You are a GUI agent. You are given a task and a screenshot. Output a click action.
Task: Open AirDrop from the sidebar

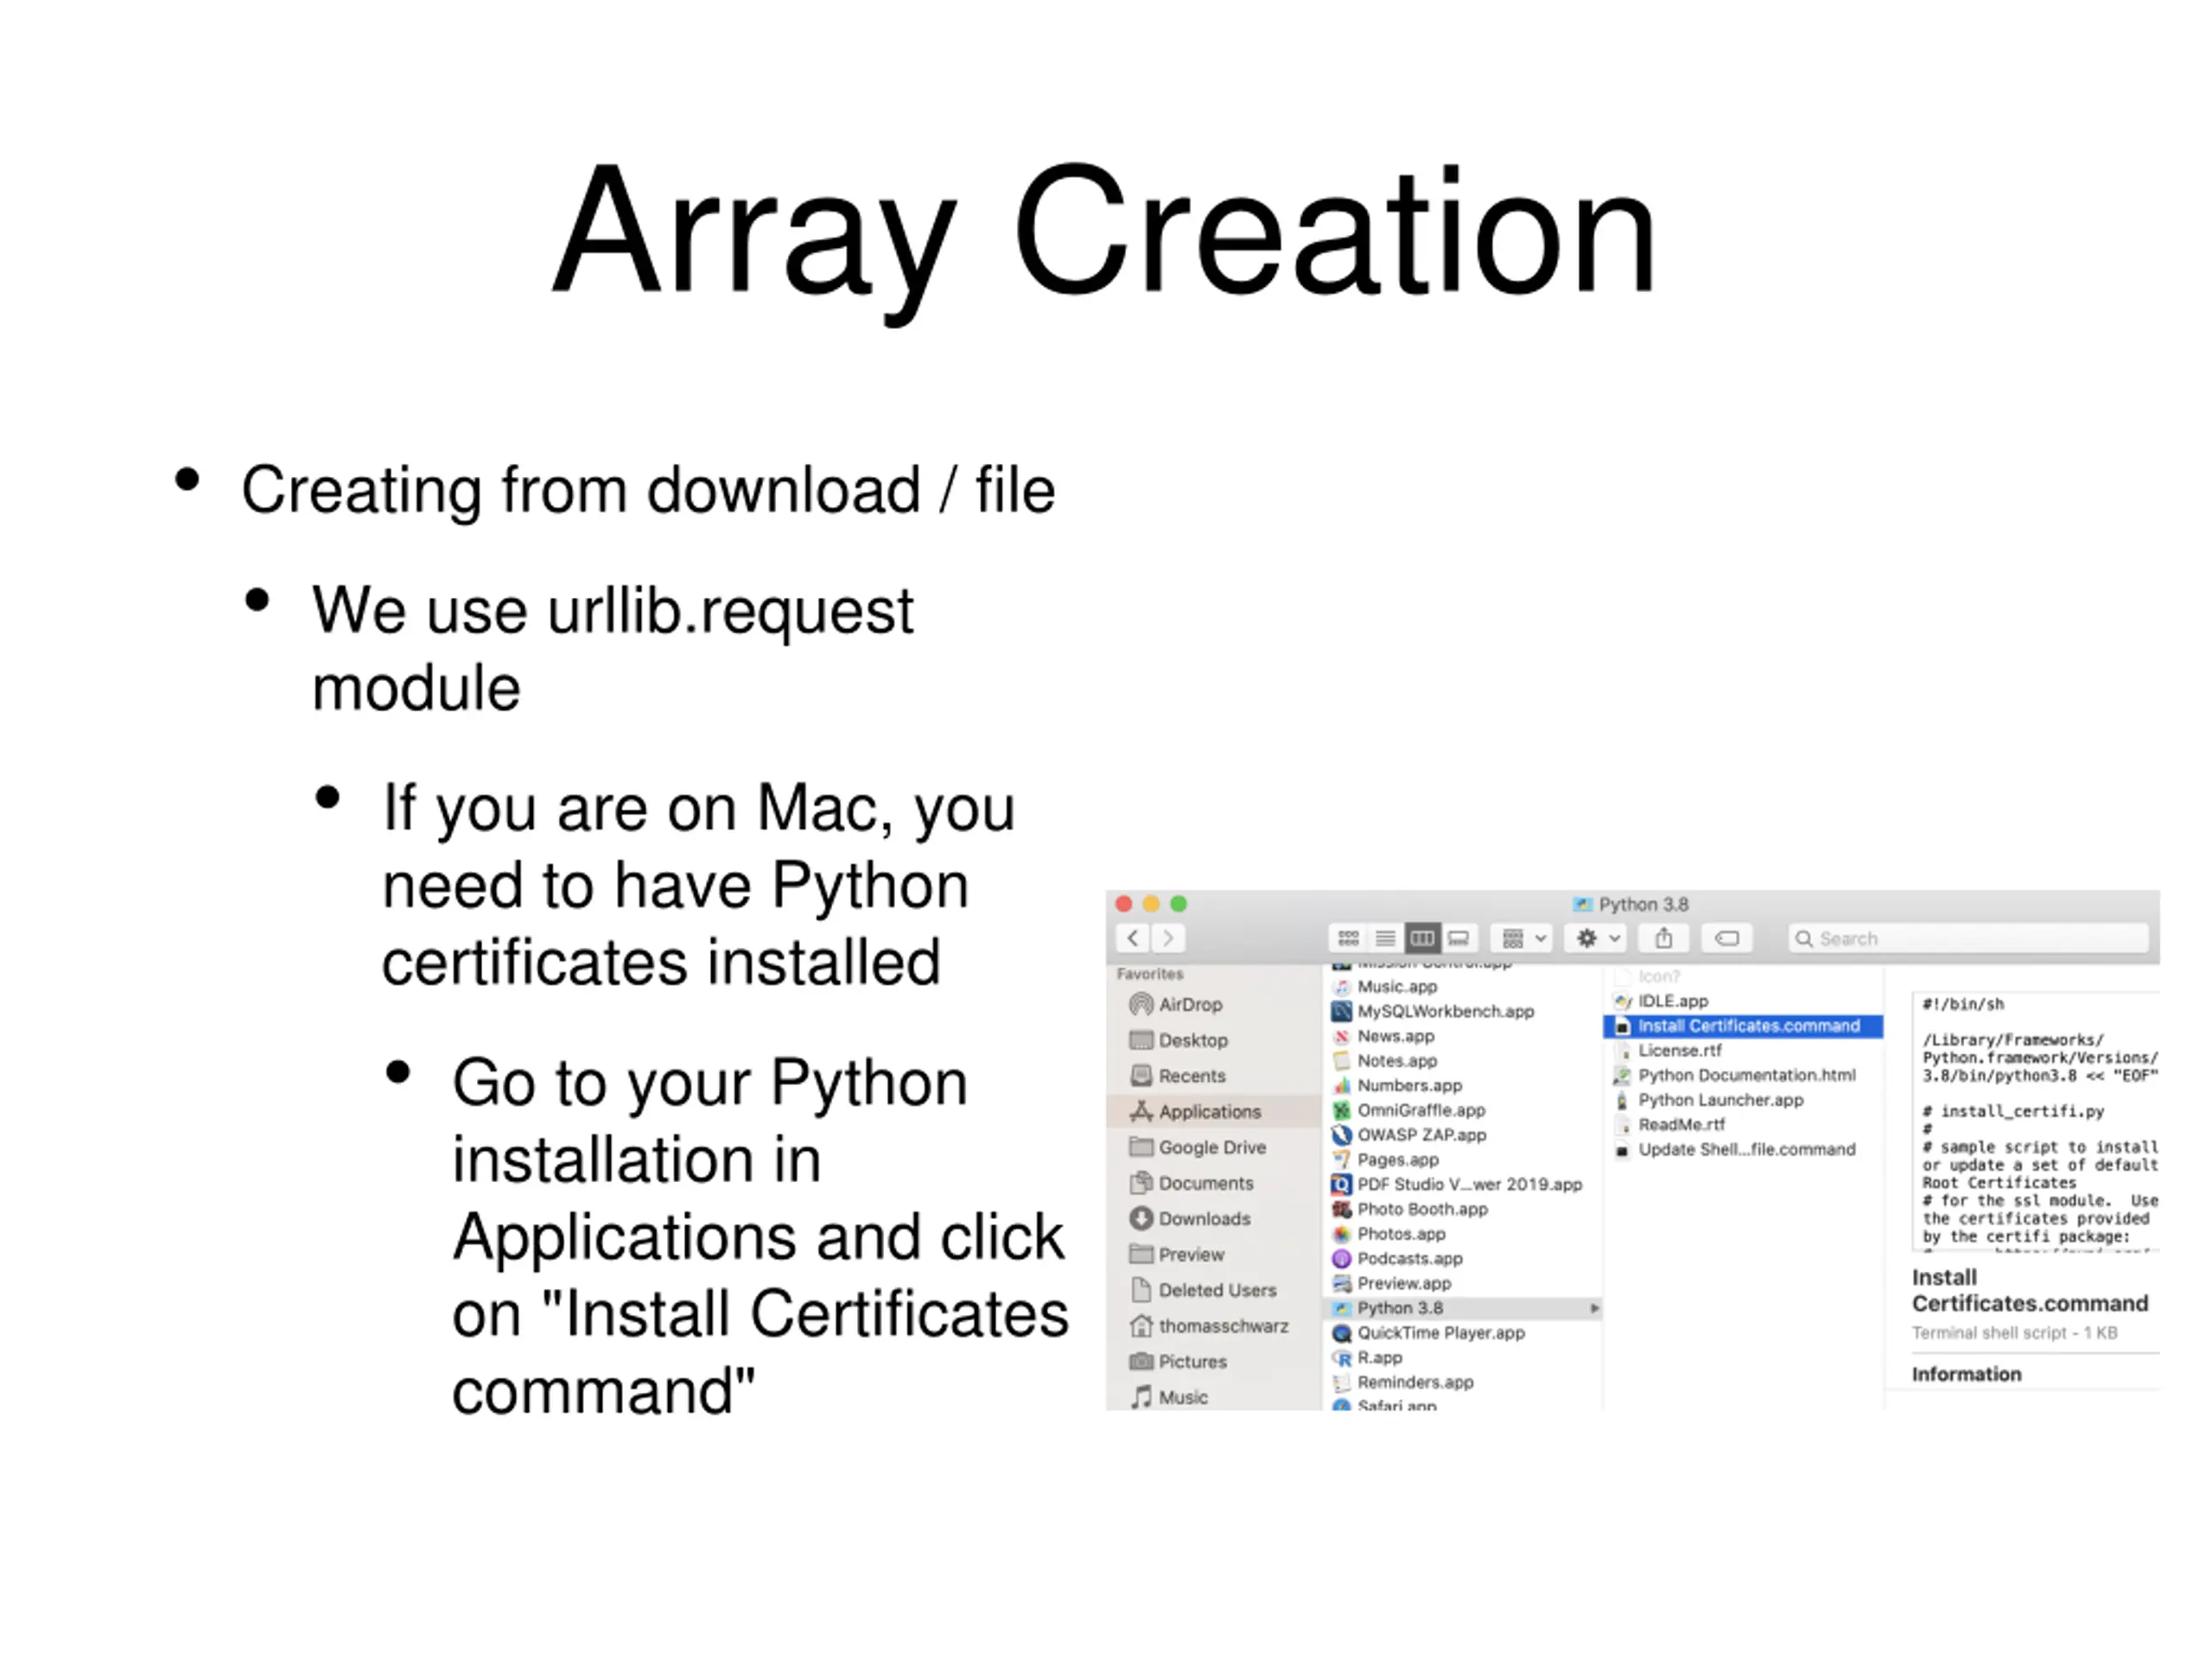1189,1004
